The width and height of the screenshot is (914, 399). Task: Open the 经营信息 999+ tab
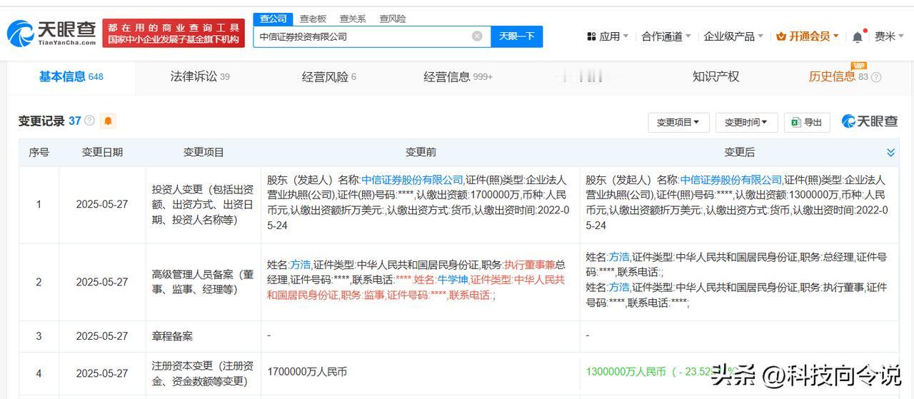pyautogui.click(x=458, y=76)
